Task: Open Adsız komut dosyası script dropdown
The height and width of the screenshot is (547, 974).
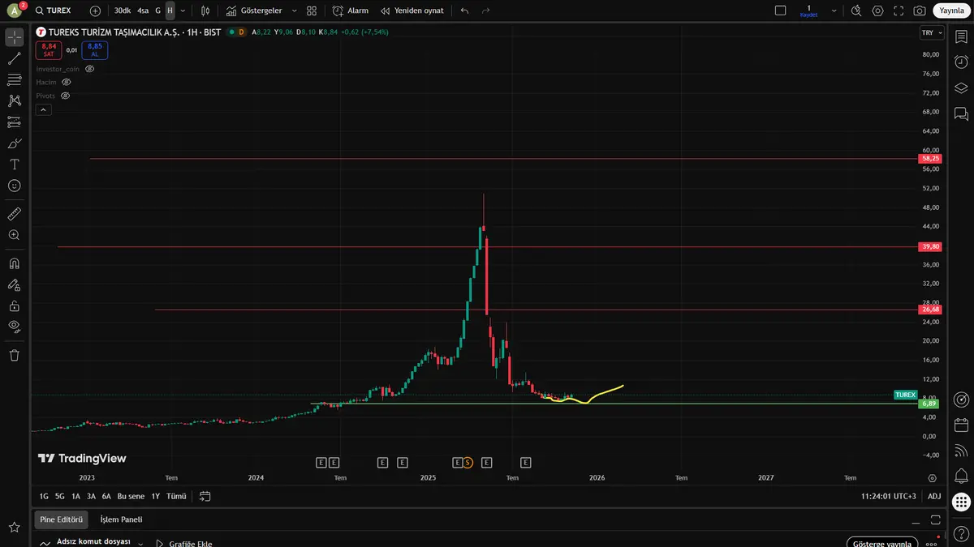Action: (140, 542)
